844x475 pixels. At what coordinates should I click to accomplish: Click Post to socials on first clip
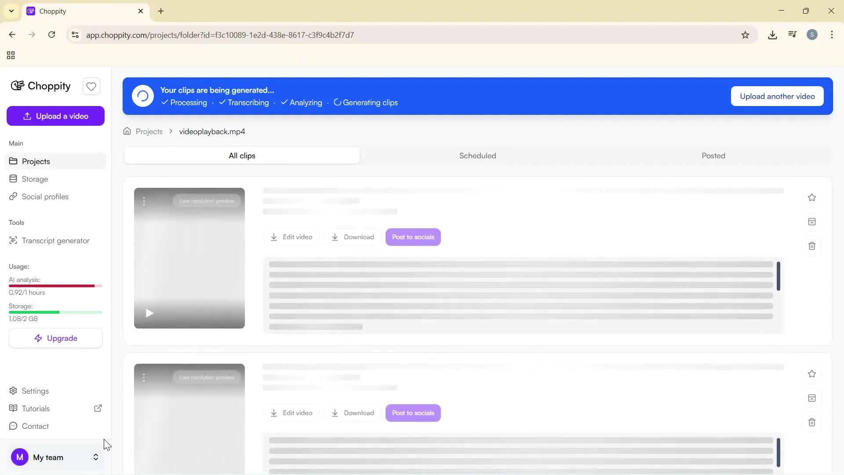(x=412, y=237)
